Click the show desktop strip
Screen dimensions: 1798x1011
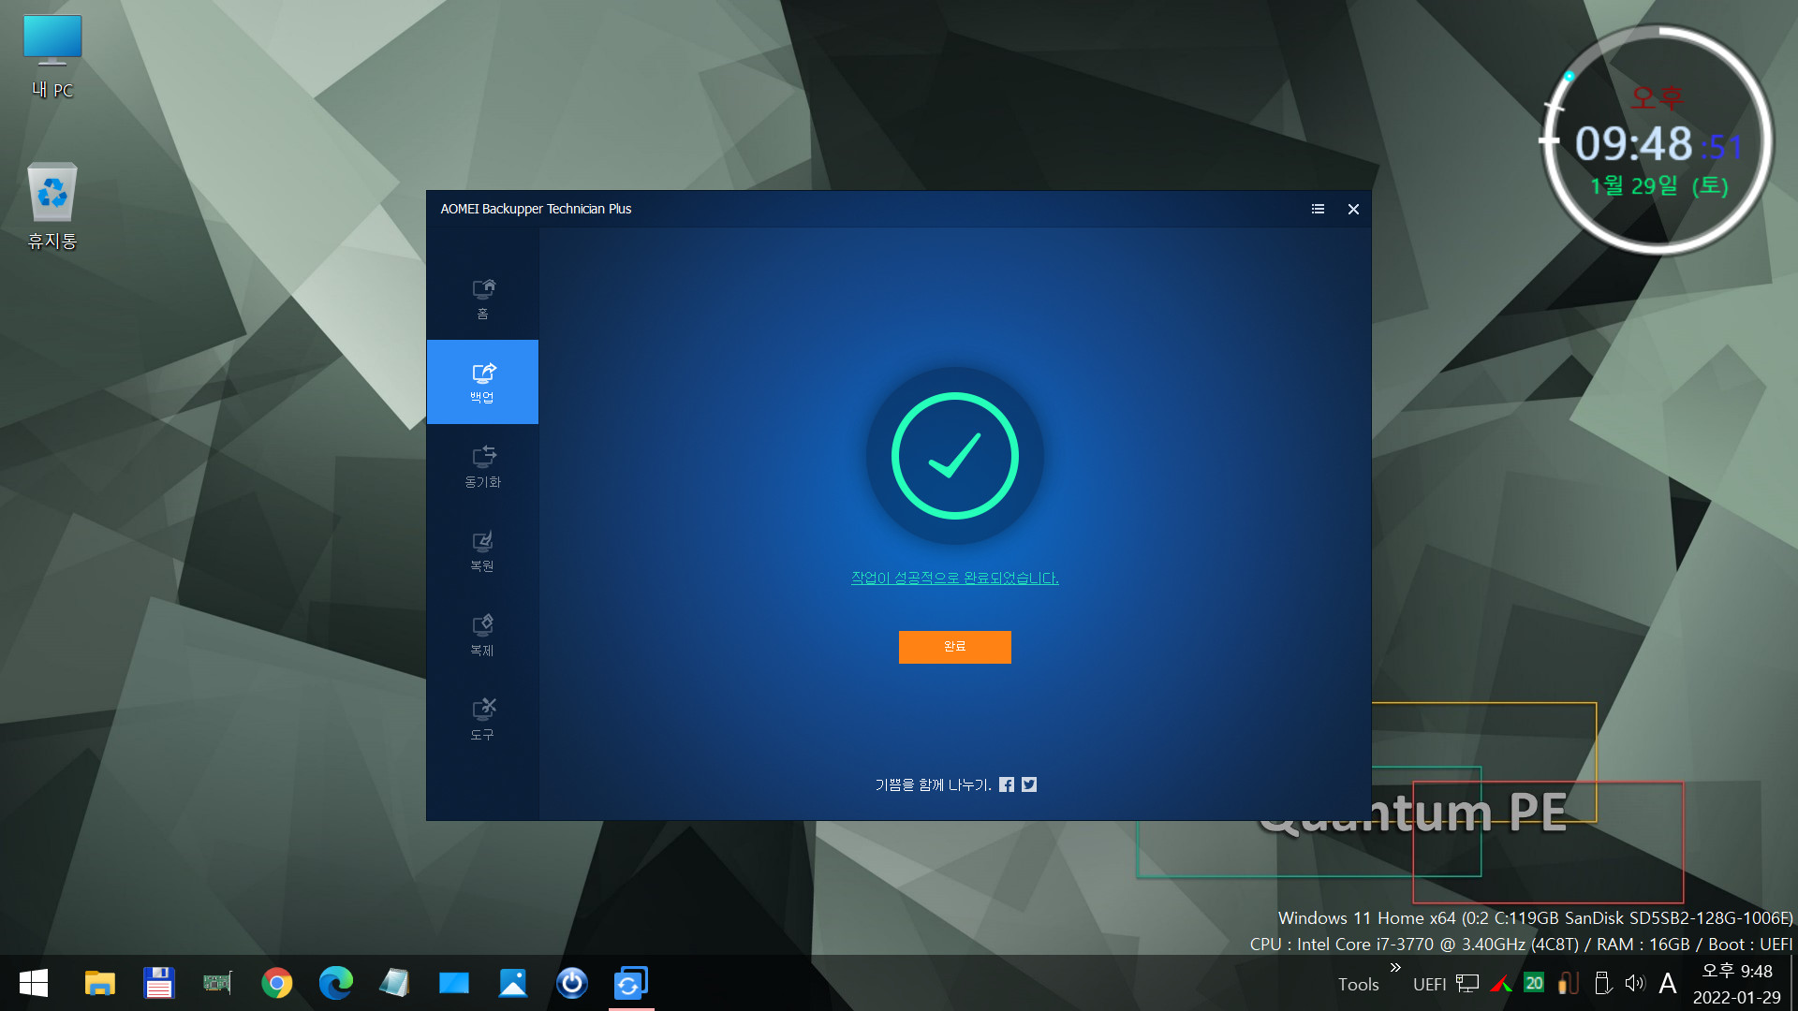coord(1793,983)
